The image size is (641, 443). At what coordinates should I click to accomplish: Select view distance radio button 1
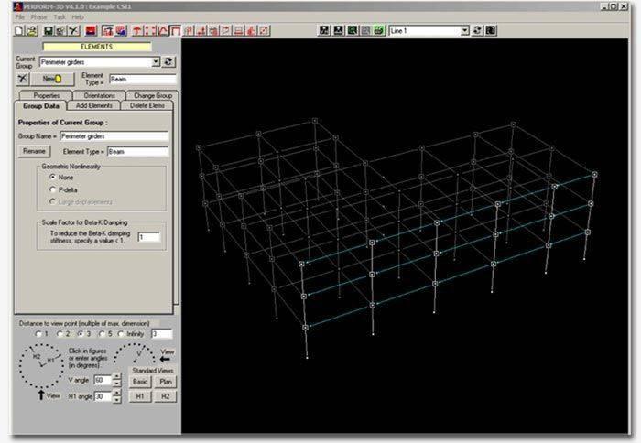coord(38,334)
